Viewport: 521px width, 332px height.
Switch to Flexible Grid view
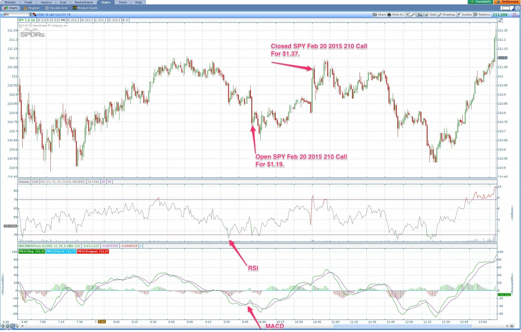[x=56, y=8]
